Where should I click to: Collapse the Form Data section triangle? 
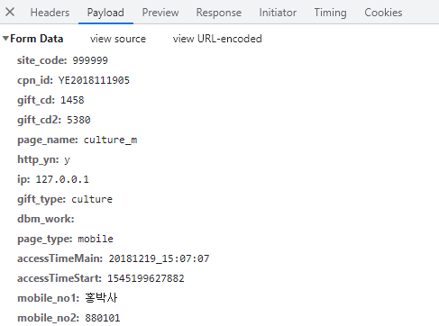pyautogui.click(x=5, y=39)
